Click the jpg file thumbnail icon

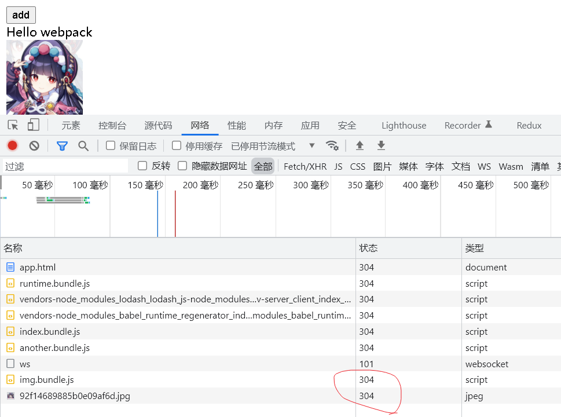(x=11, y=396)
